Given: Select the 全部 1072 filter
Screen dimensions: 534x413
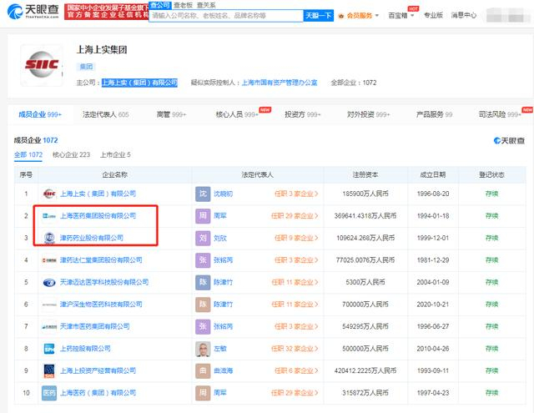Looking at the screenshot, I should 28,155.
